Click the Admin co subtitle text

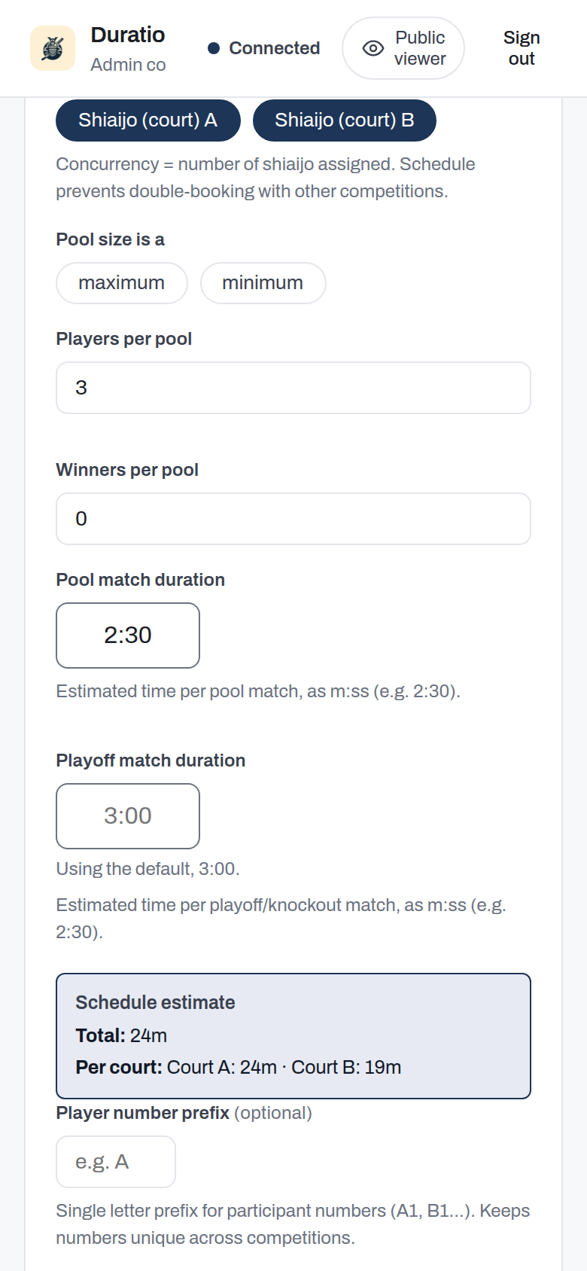[x=128, y=65]
